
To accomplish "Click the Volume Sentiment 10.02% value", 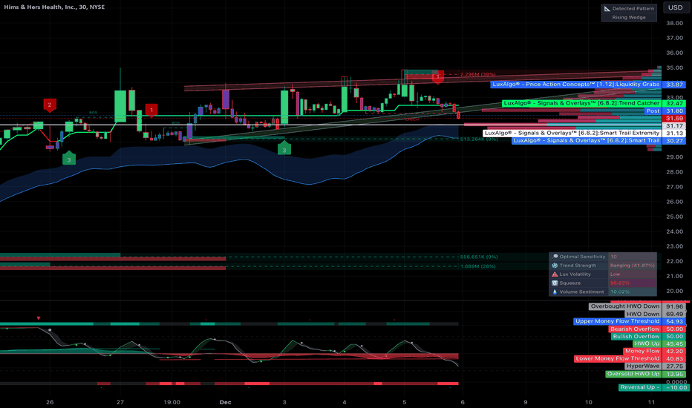I will (x=620, y=292).
